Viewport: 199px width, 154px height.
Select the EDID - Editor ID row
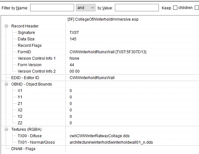(x=27, y=78)
